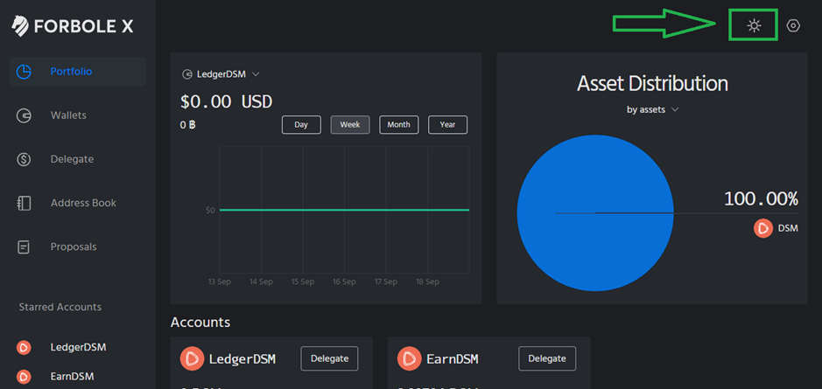
Task: Toggle the light/dark theme sun icon
Action: point(754,25)
